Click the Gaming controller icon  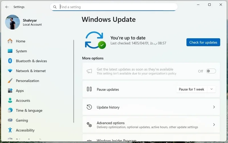10,120
